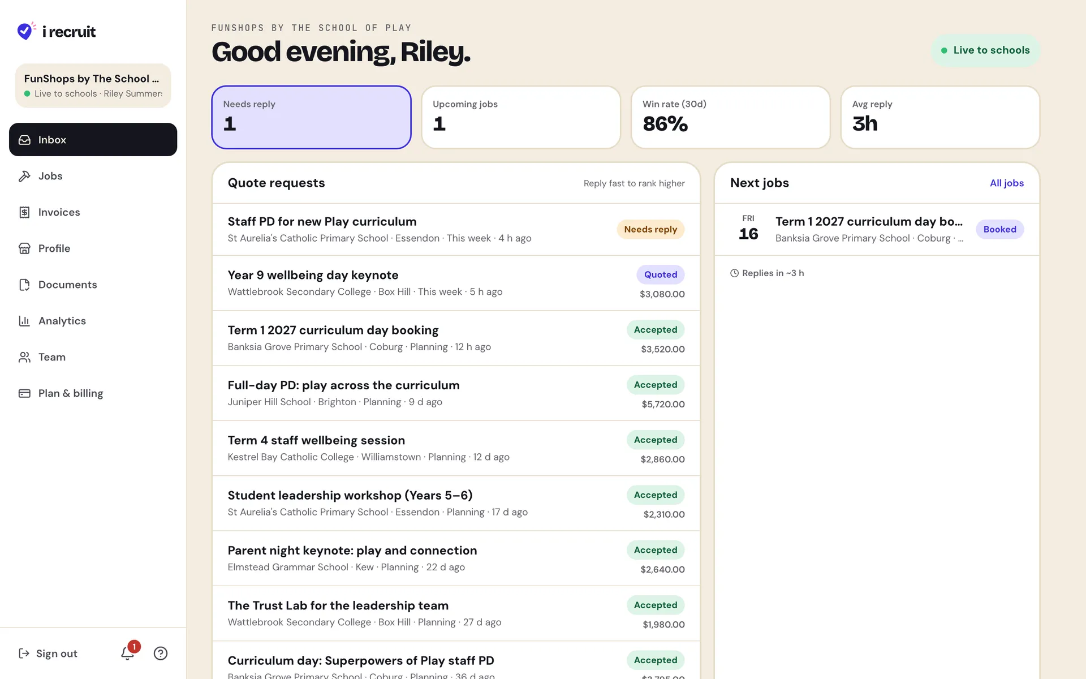The image size is (1086, 679).
Task: Open Student leadership workshop (Years 5–6)
Action: tap(456, 503)
